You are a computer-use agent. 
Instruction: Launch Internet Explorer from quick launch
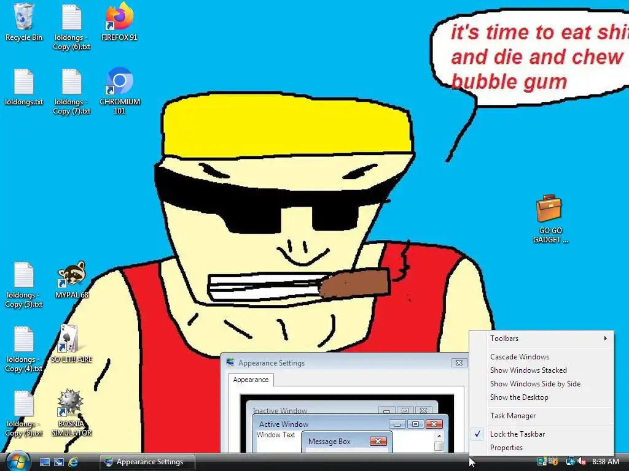pyautogui.click(x=73, y=462)
